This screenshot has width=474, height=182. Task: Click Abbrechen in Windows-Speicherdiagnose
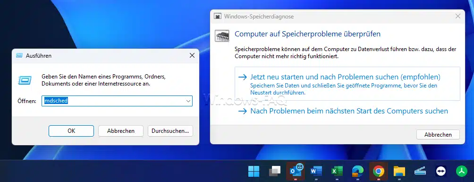pyautogui.click(x=438, y=134)
